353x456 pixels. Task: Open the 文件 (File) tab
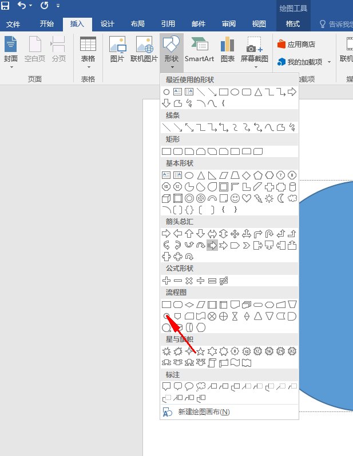tap(13, 24)
